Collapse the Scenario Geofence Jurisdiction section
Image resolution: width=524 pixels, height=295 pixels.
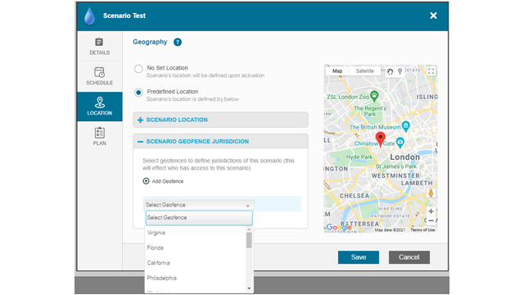220,142
